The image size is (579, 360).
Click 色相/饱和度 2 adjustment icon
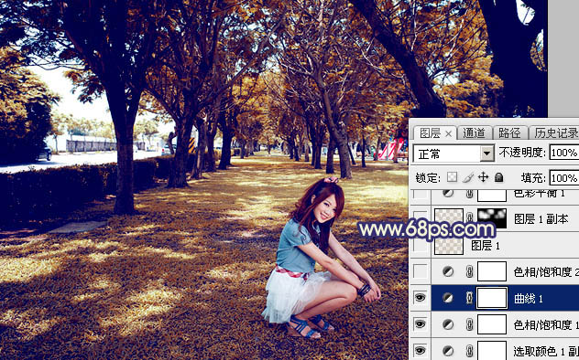pyautogui.click(x=448, y=271)
